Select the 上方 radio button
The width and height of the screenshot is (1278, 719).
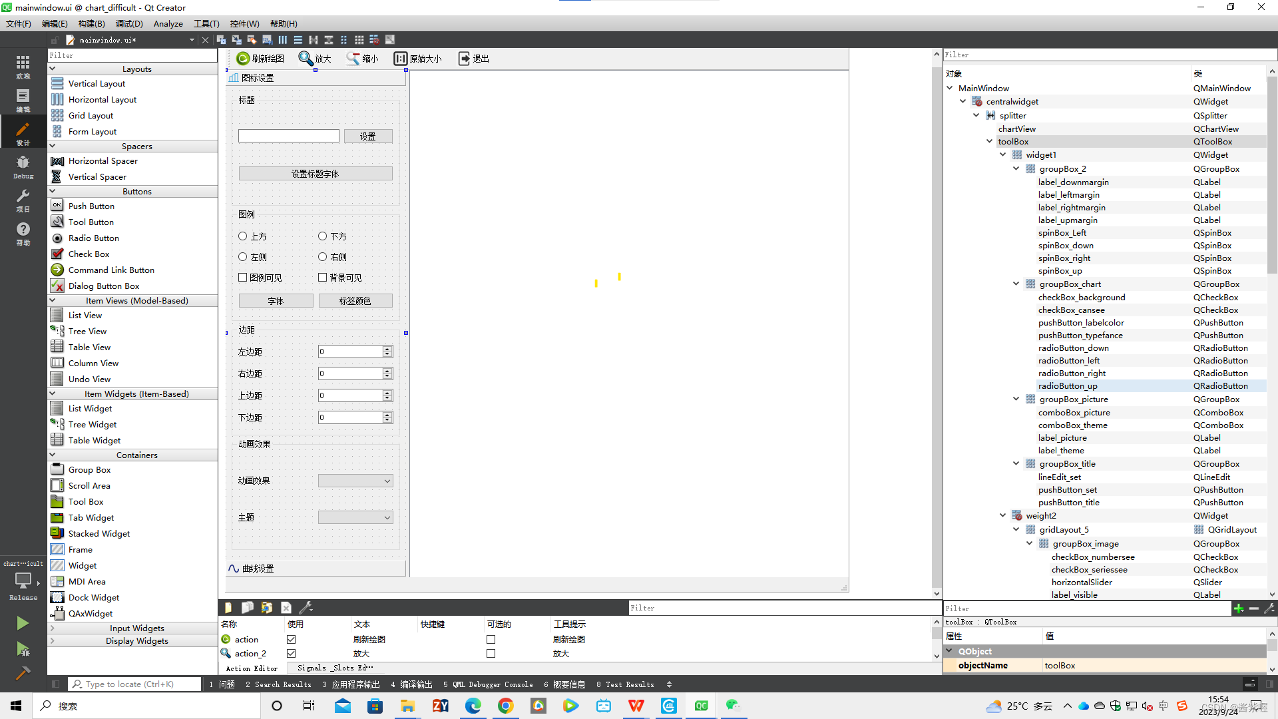[x=243, y=236]
